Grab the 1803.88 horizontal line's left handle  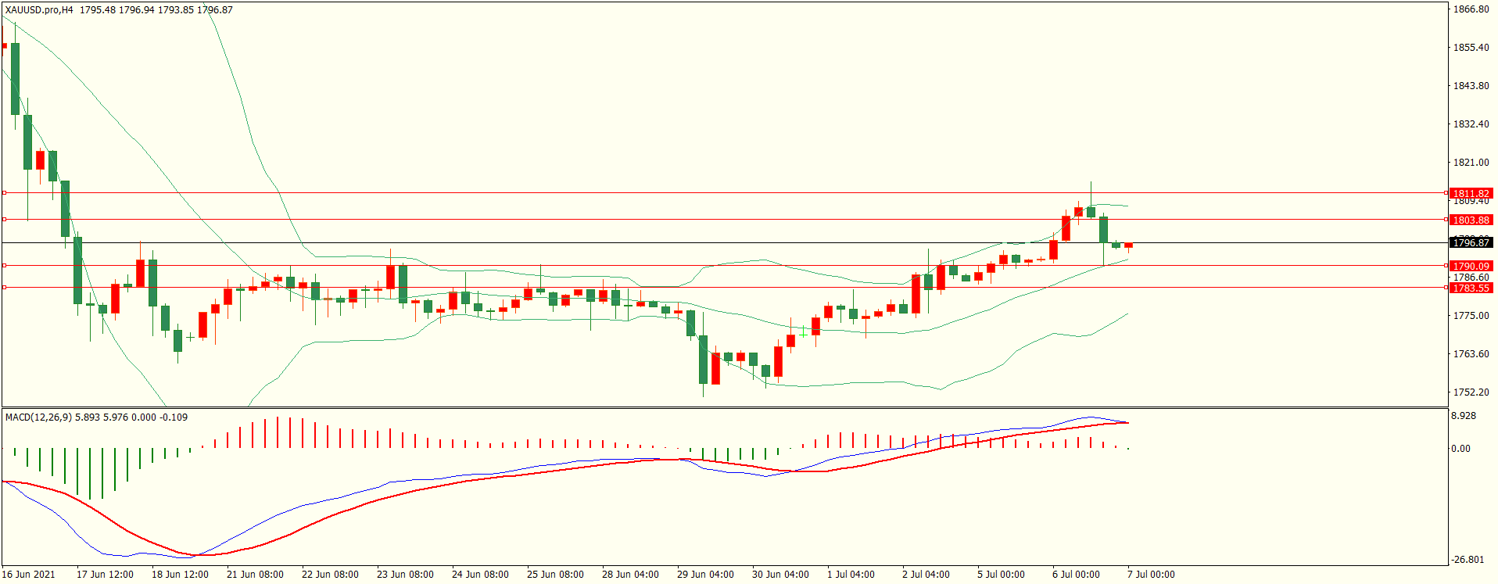(4, 219)
